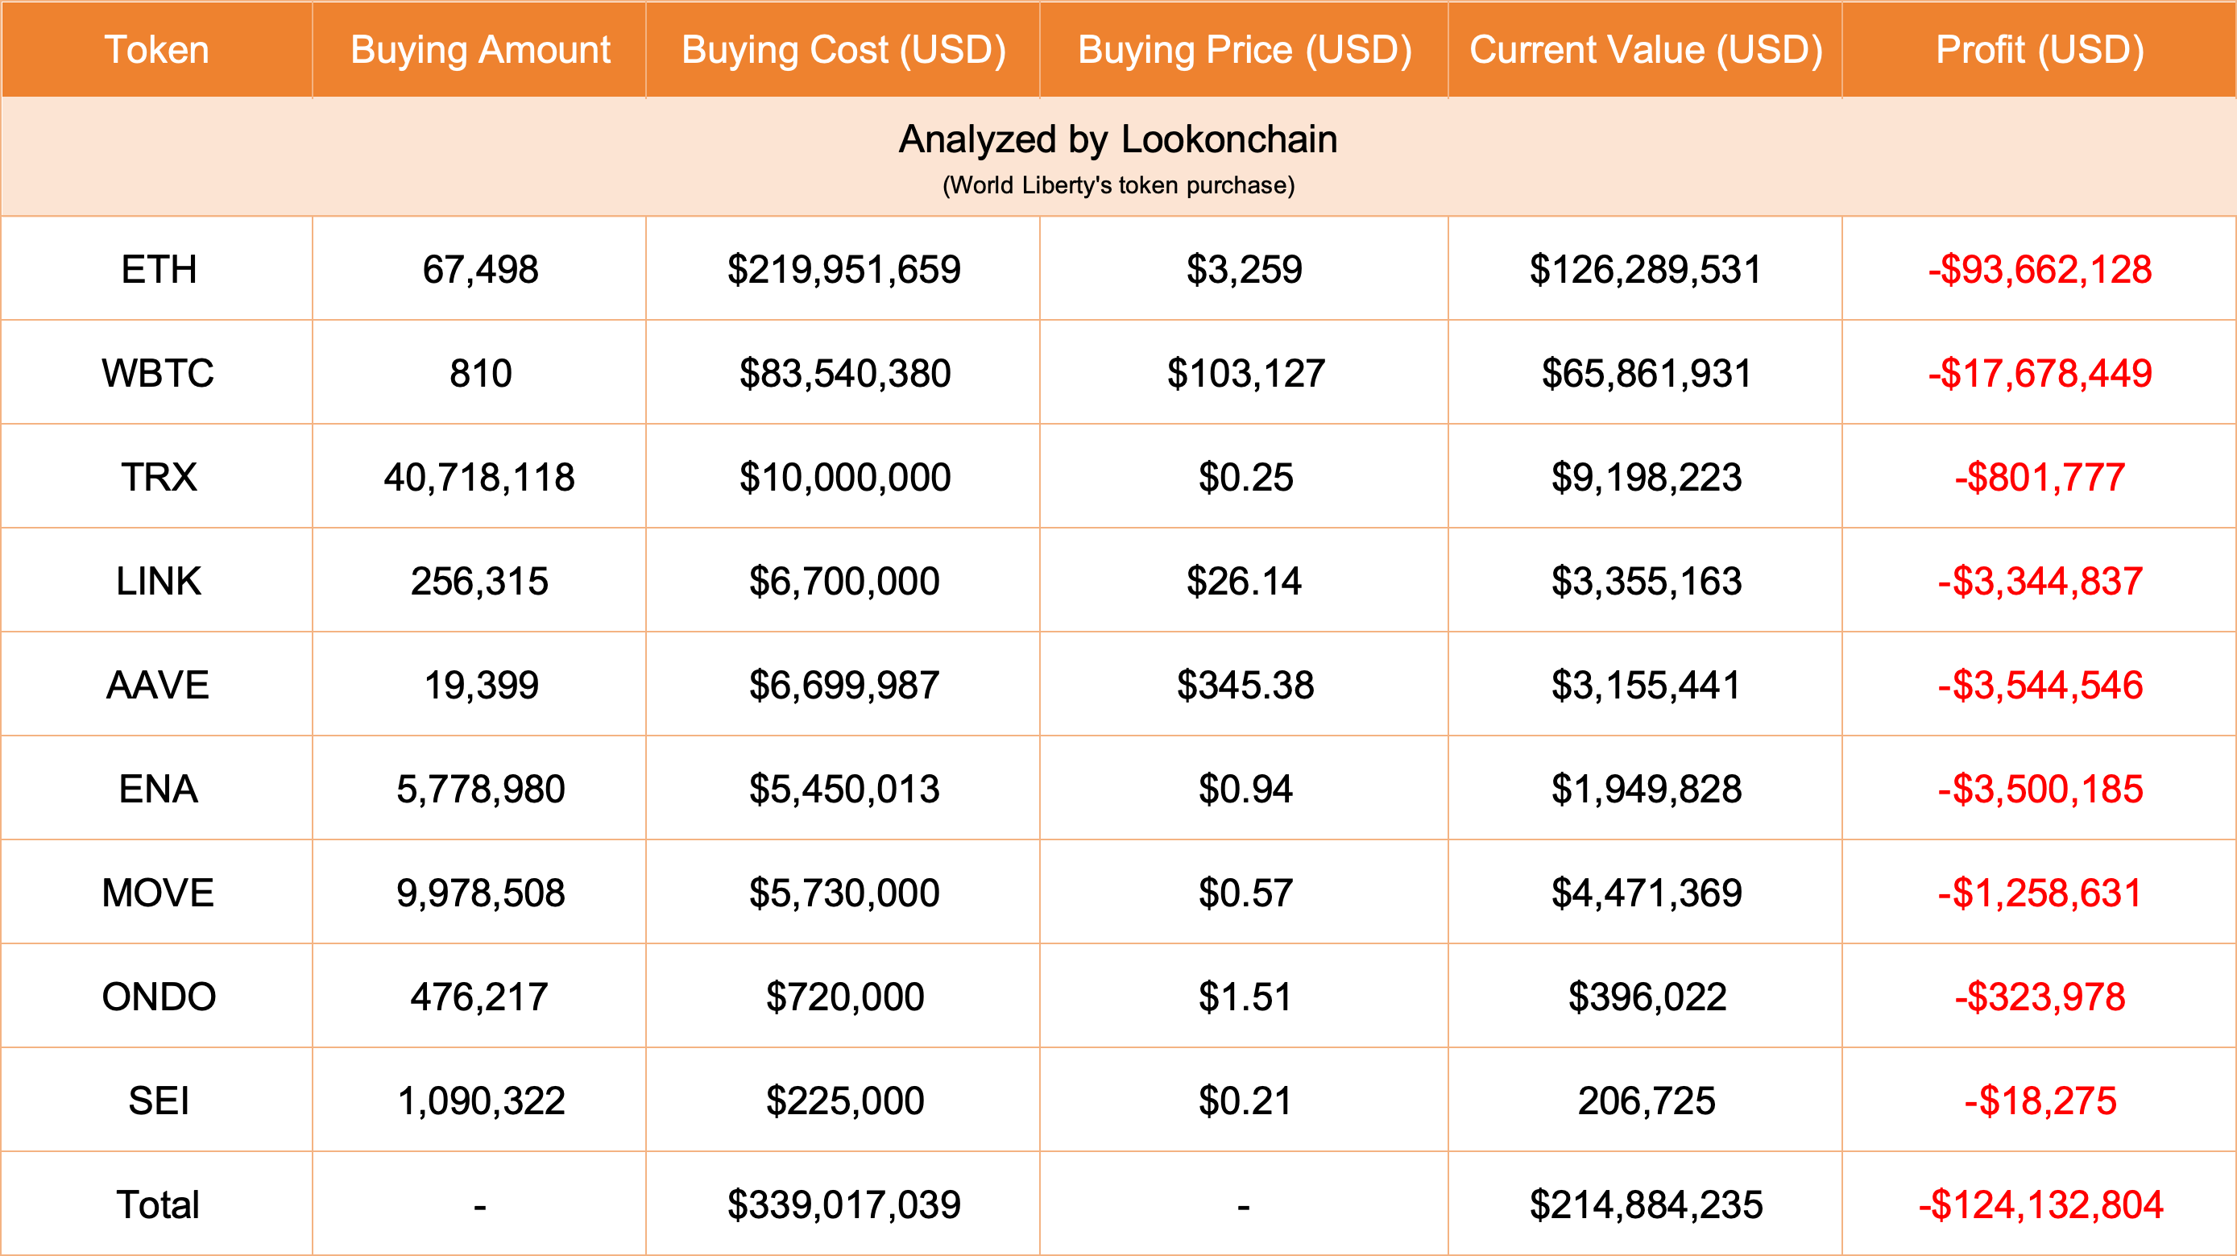Click the Profit (USD) header
Viewport: 2237px width, 1256px height.
(2039, 49)
